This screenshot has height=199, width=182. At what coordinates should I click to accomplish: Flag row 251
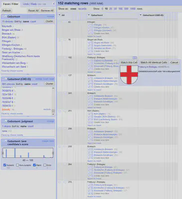[64, 111]
